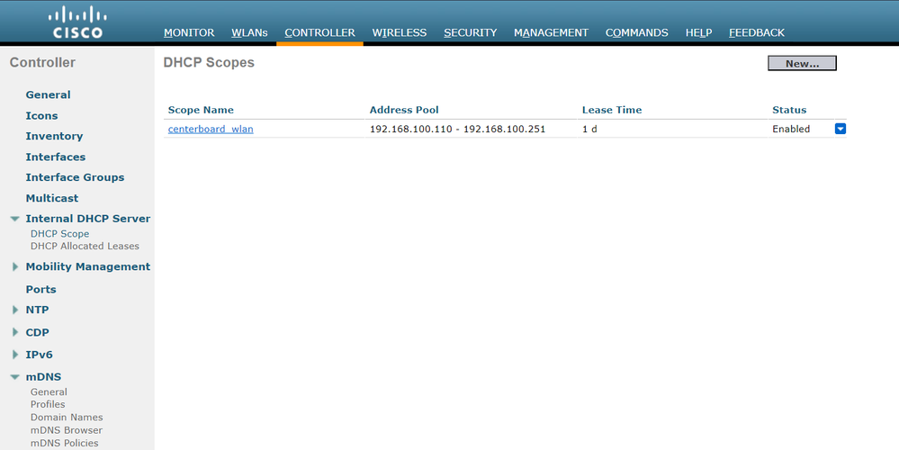Open the centerboard_wlan scope link
The image size is (899, 450).
click(211, 129)
